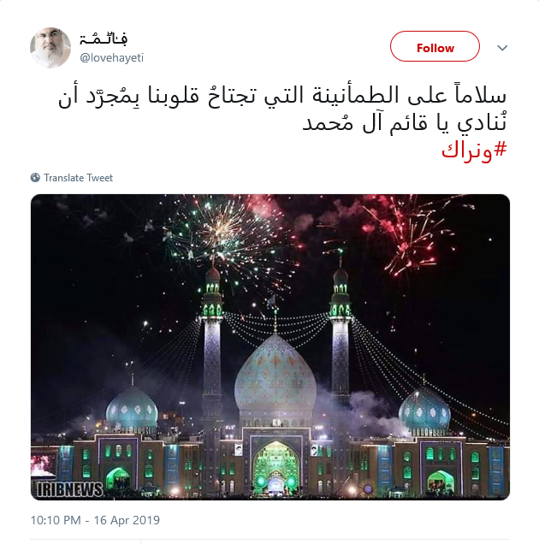The height and width of the screenshot is (544, 539).
Task: Open the @lovehayeti profile avatar
Action: [x=50, y=48]
